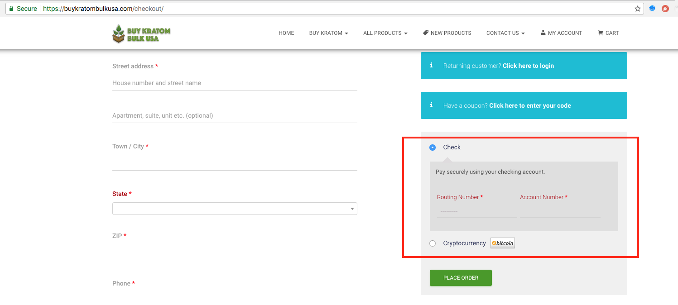Bookmark page with the star icon
Screen dimensions: 678x305
(x=638, y=9)
